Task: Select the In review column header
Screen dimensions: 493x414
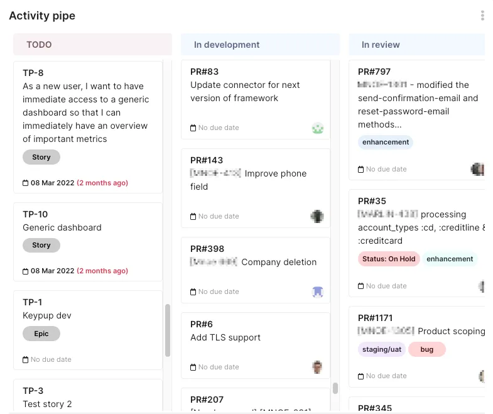Action: pyautogui.click(x=417, y=45)
